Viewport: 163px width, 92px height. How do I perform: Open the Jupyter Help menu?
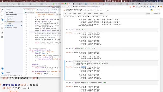click(101, 14)
